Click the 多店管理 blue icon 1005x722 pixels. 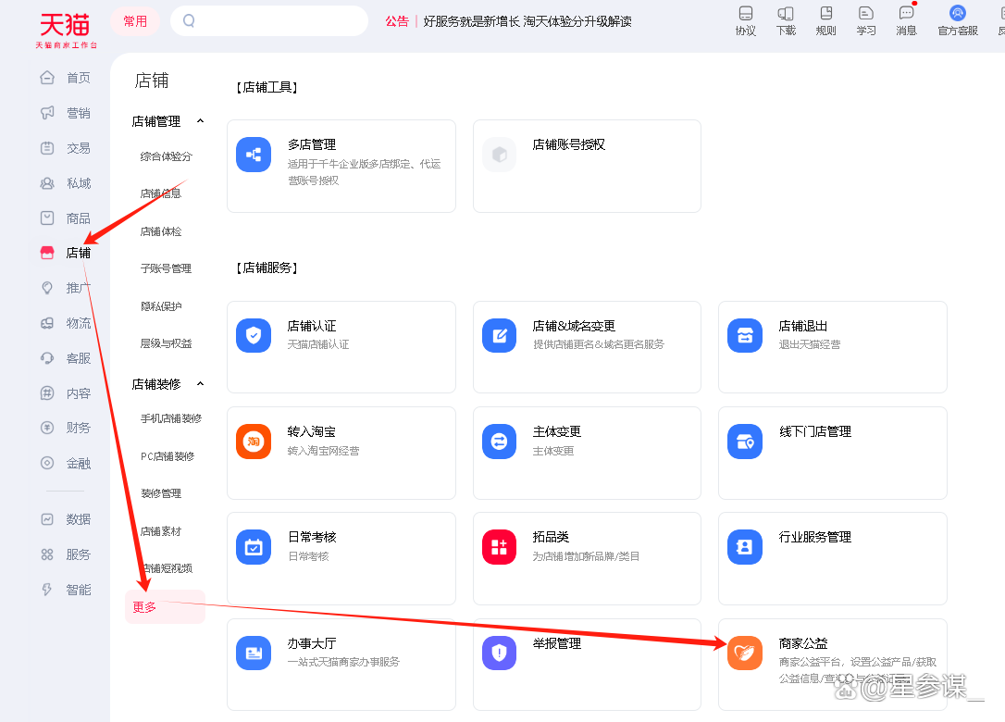click(254, 155)
